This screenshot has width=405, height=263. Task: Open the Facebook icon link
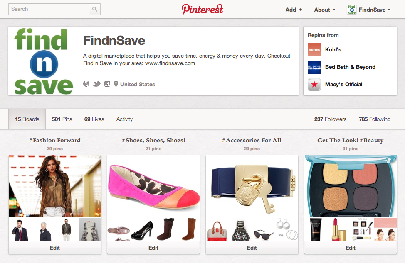click(107, 84)
